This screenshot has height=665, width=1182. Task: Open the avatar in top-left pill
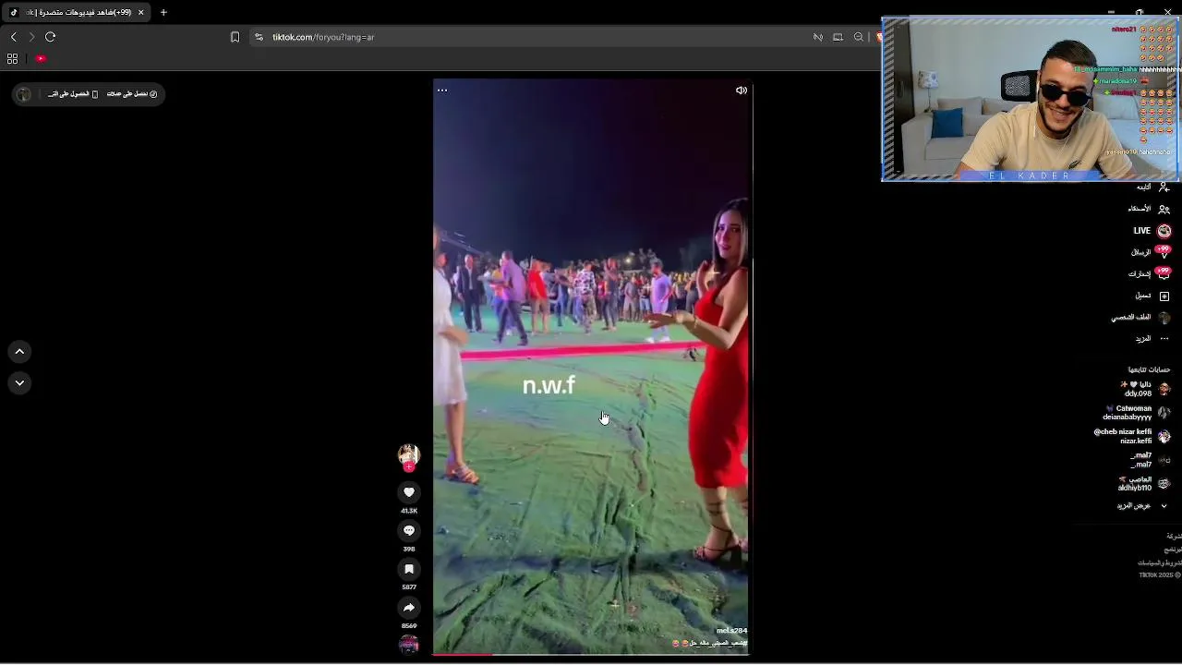(24, 94)
